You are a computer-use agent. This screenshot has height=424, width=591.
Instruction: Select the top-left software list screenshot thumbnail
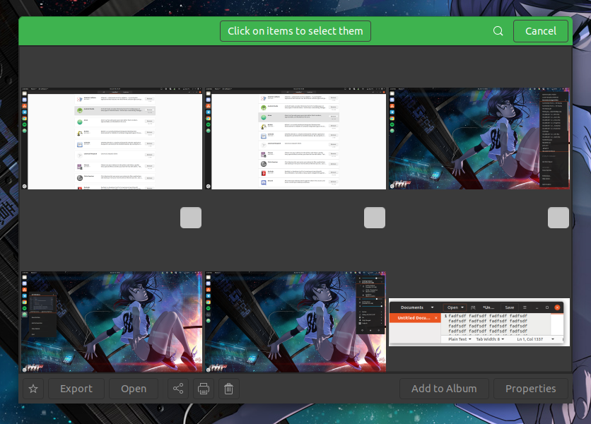click(112, 139)
